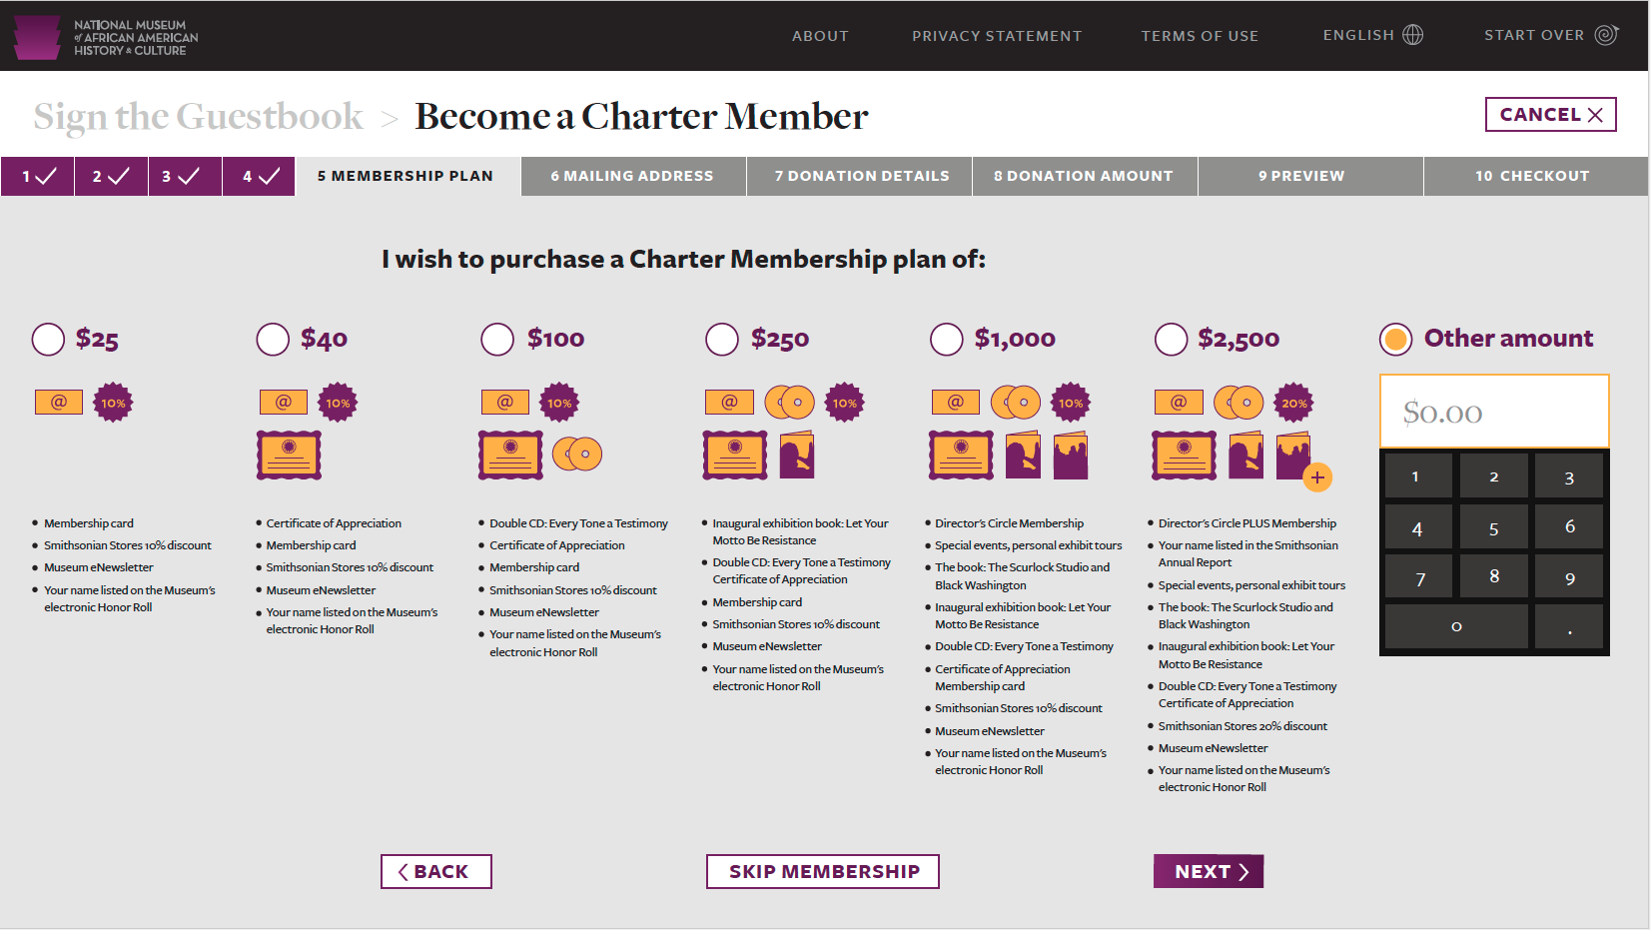Viewport: 1651px width, 930px height.
Task: Select the $250 membership radio button
Action: (x=722, y=340)
